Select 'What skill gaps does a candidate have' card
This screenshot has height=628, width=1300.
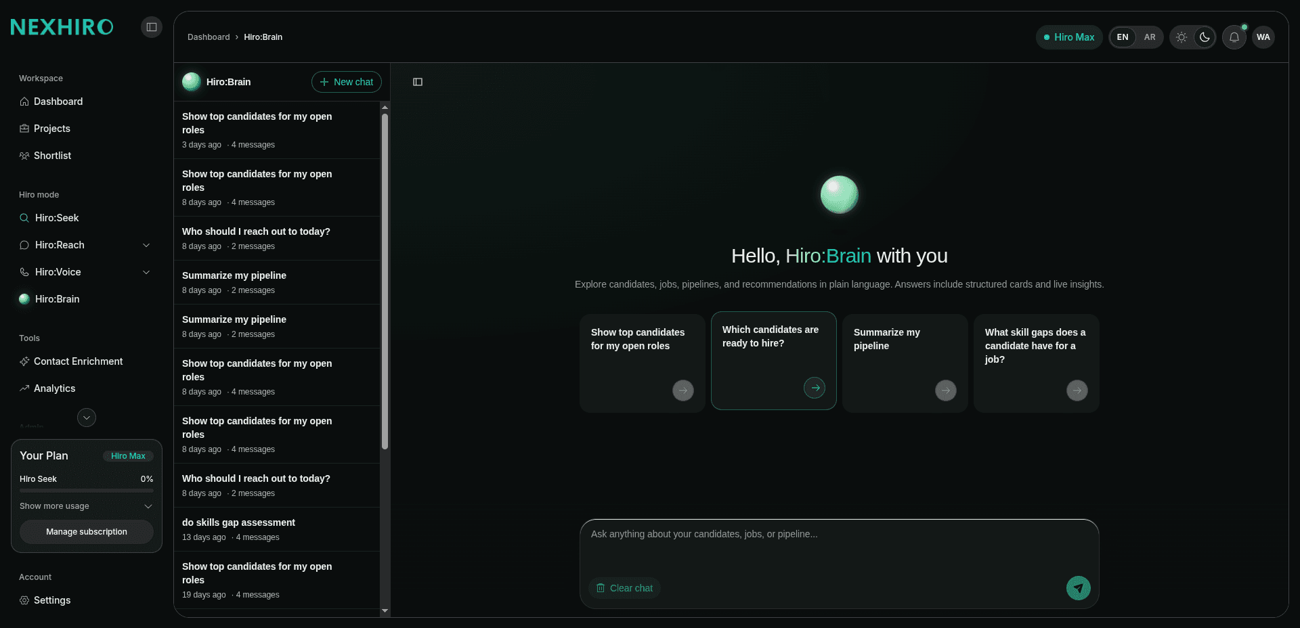click(x=1036, y=363)
